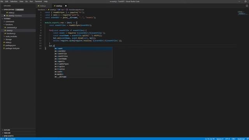Choose '__dirname' autocomplete suggestion

pyautogui.click(x=83, y=77)
